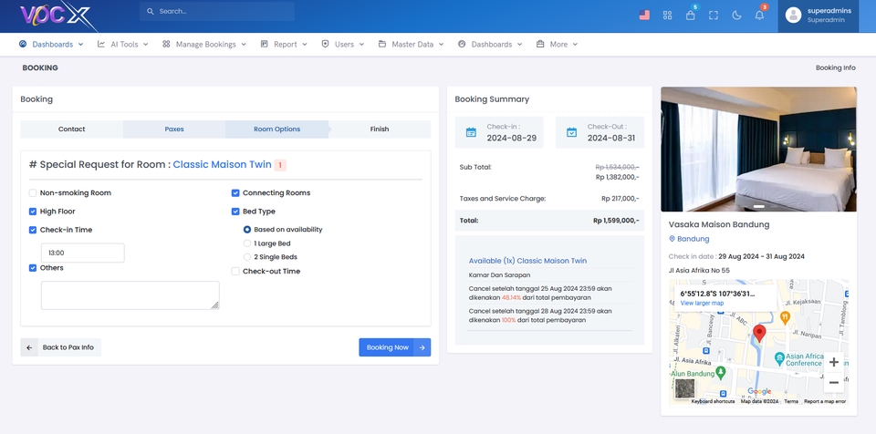This screenshot has height=434, width=876.
Task: Click the Others request text area
Action: pos(130,294)
